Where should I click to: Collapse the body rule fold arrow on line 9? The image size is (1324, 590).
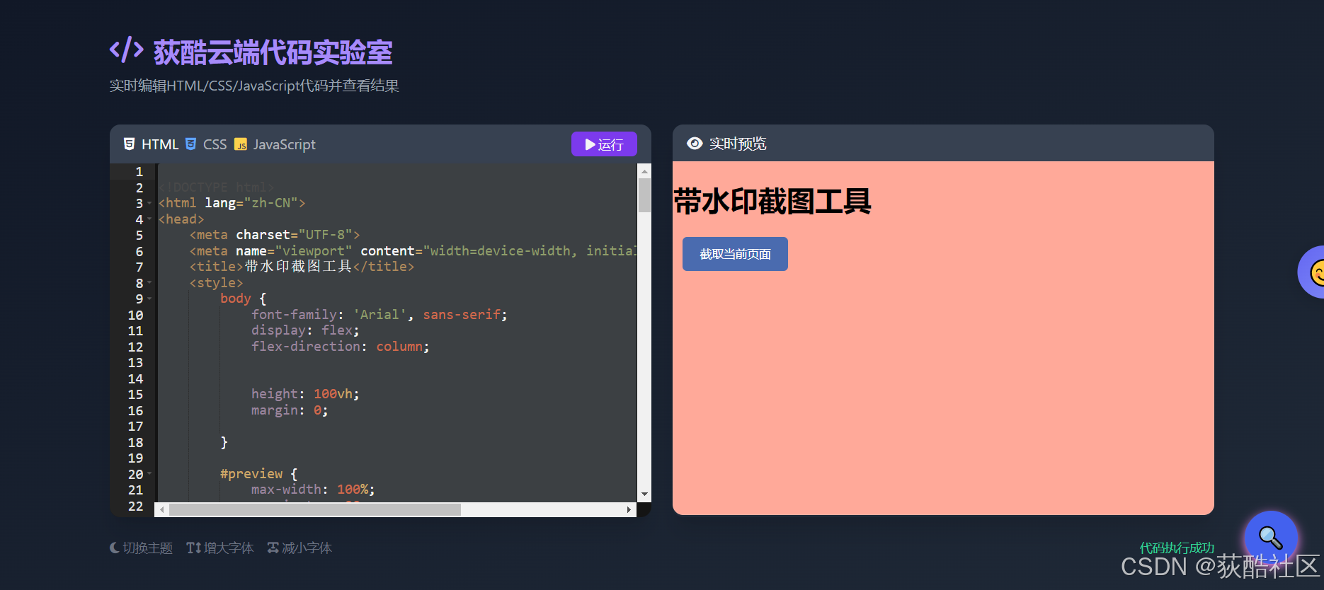point(149,299)
